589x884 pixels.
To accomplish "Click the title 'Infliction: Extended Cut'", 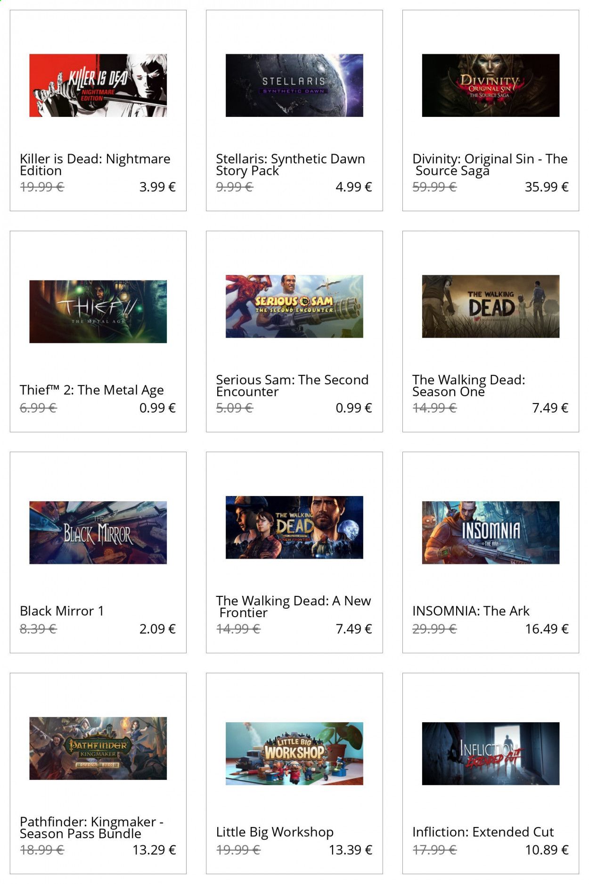I will 483,832.
